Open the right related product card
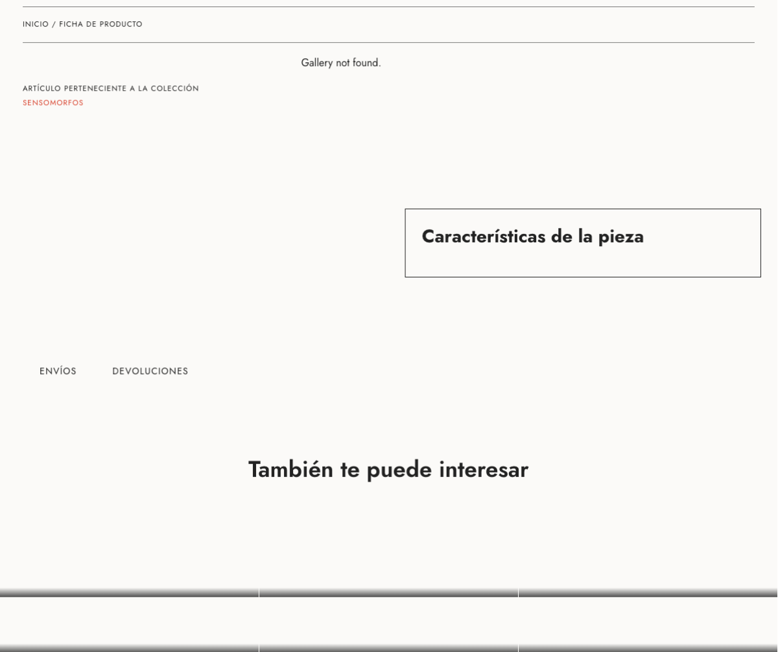 click(648, 621)
